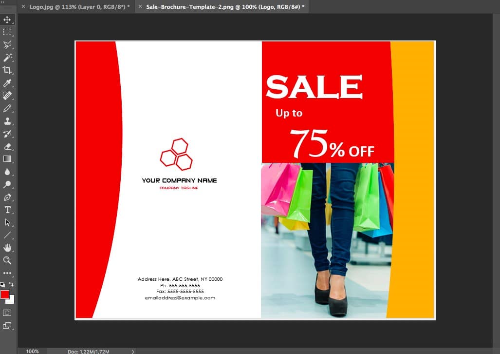Reset default foreground and background colors
The image size is (500, 354).
2,284
